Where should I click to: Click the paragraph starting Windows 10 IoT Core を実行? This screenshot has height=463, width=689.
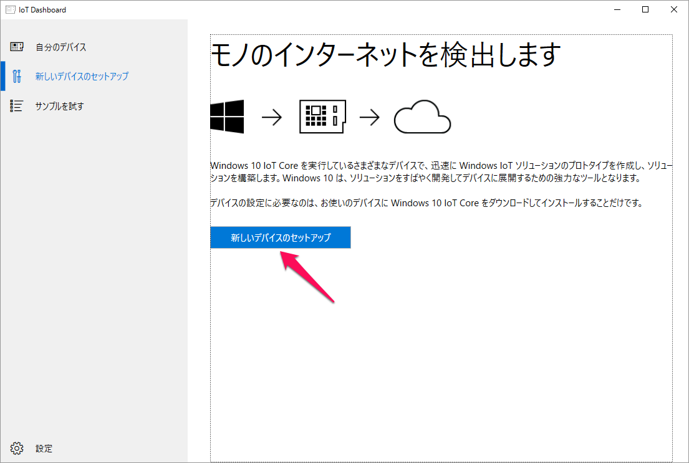click(x=441, y=172)
